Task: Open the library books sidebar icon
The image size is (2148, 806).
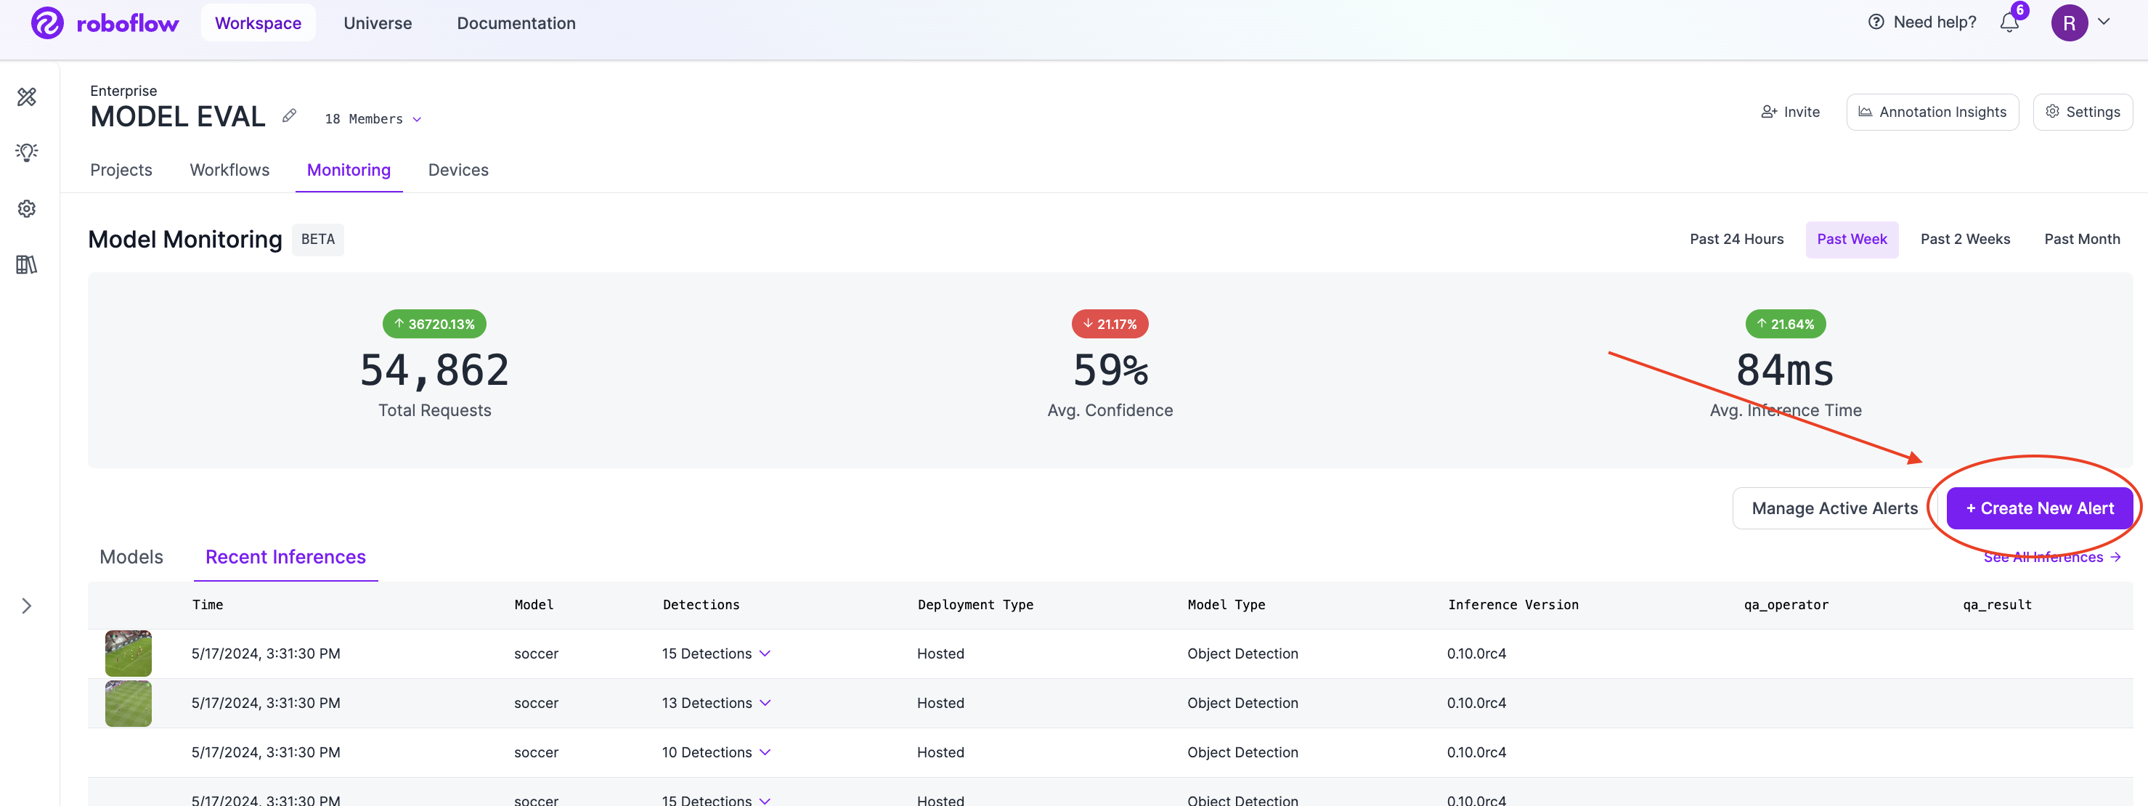Action: point(27,264)
